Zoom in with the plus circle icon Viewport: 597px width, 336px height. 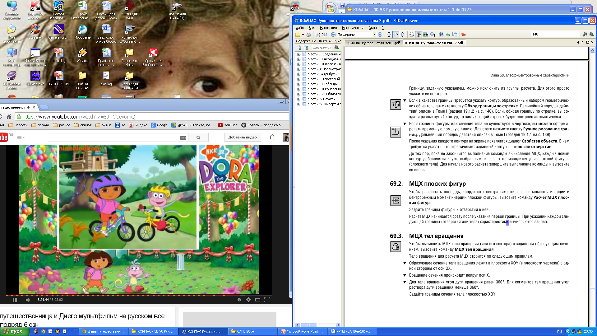tap(380, 35)
